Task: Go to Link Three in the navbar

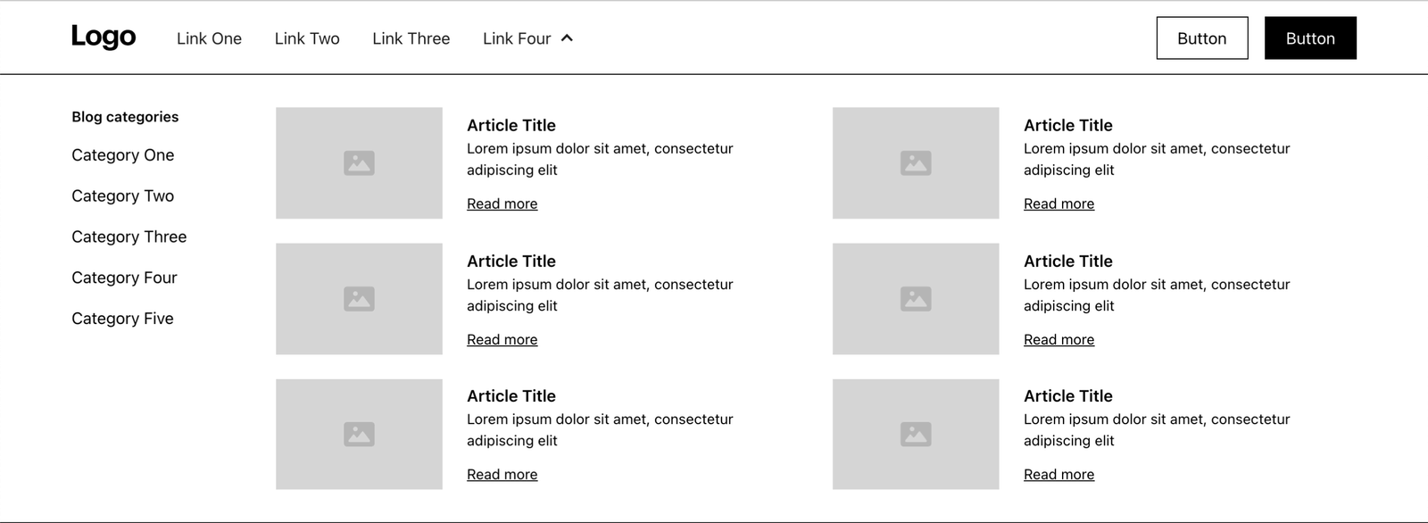Action: pos(411,38)
